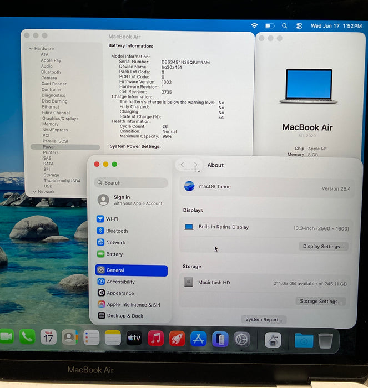Click the date and time in menu bar
Image resolution: width=368 pixels, height=388 pixels.
(x=336, y=26)
